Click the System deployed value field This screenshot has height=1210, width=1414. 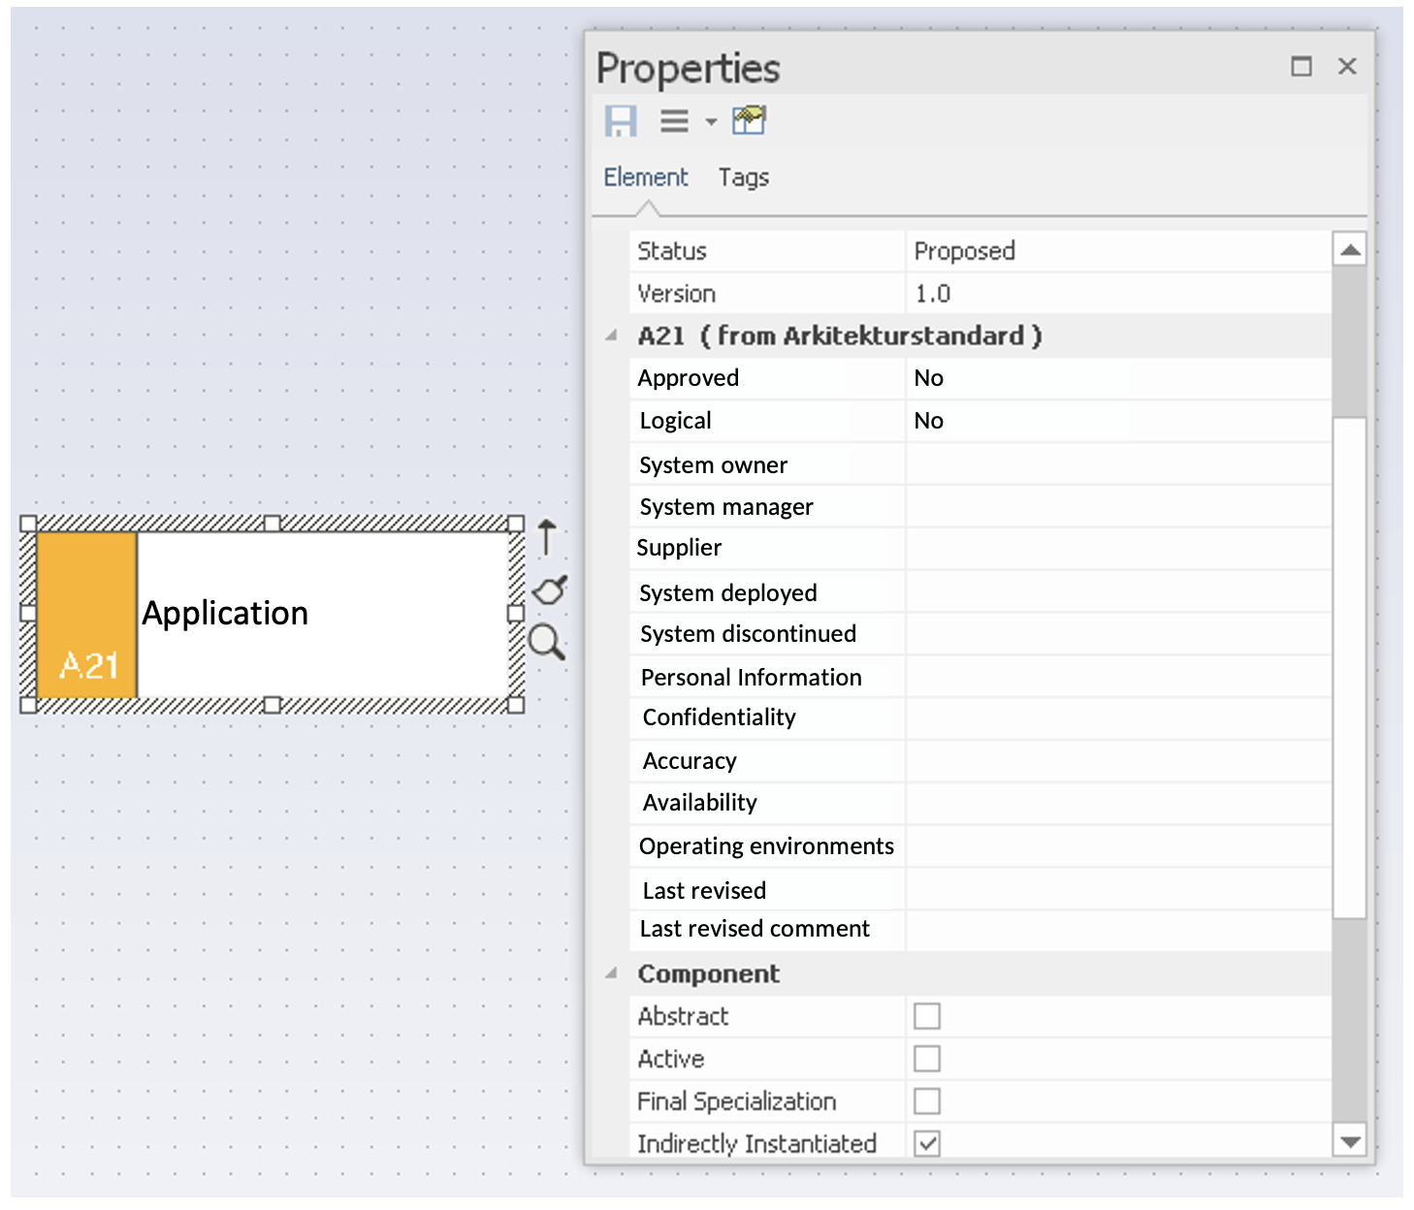[x=1118, y=592]
